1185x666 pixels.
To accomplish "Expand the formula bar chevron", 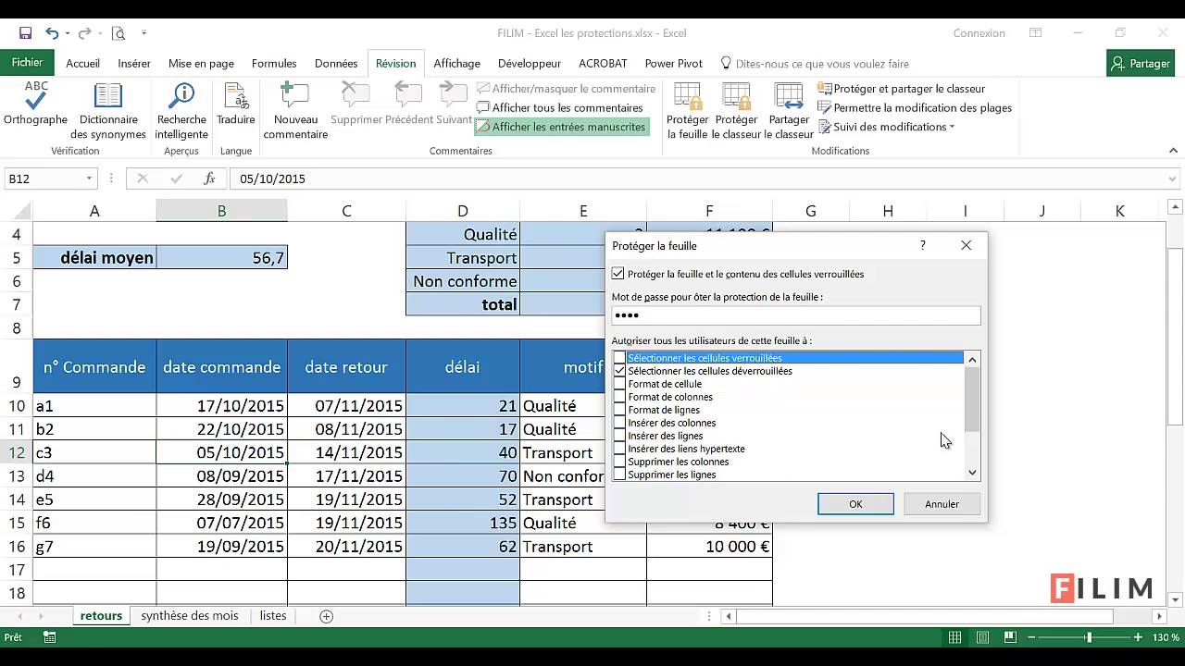I will tap(1174, 179).
